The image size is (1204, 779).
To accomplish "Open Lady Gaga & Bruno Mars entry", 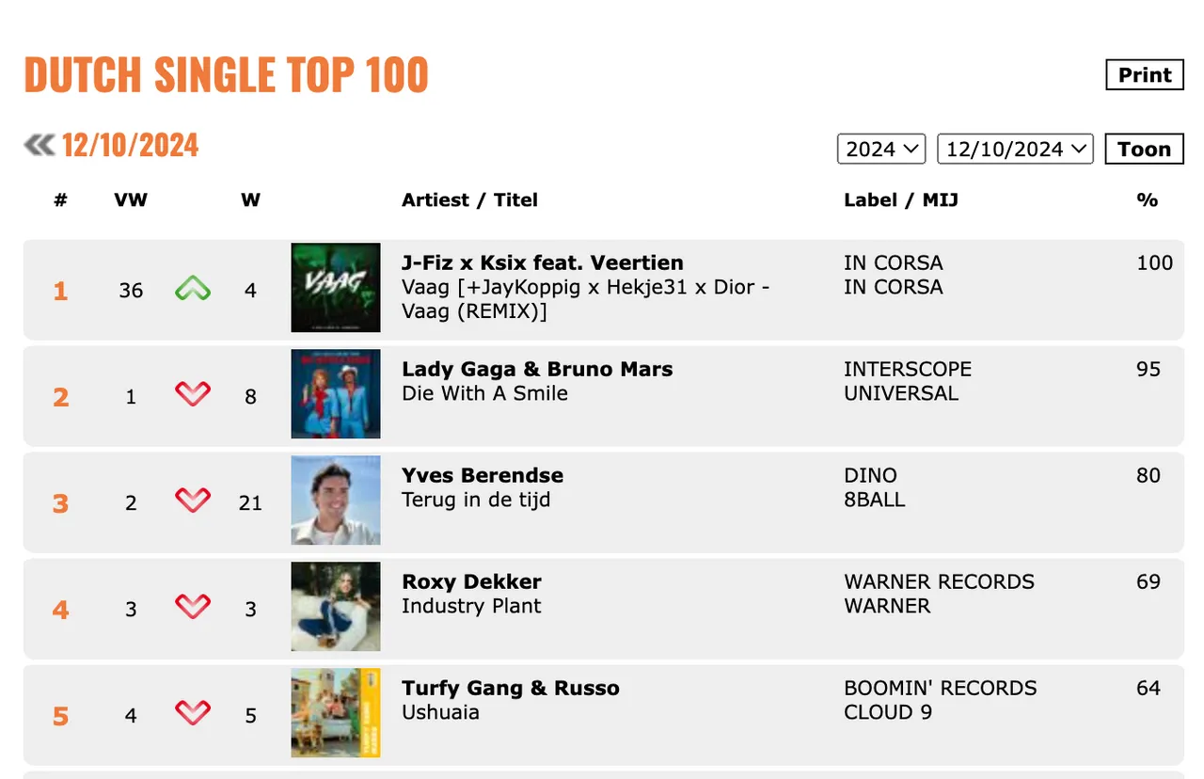I will click(537, 369).
